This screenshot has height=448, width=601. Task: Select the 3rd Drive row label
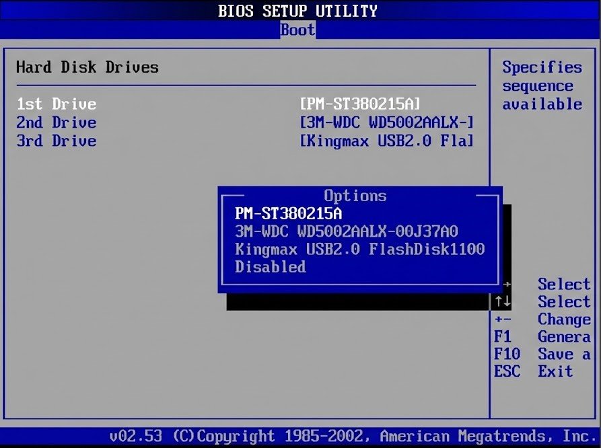(57, 141)
